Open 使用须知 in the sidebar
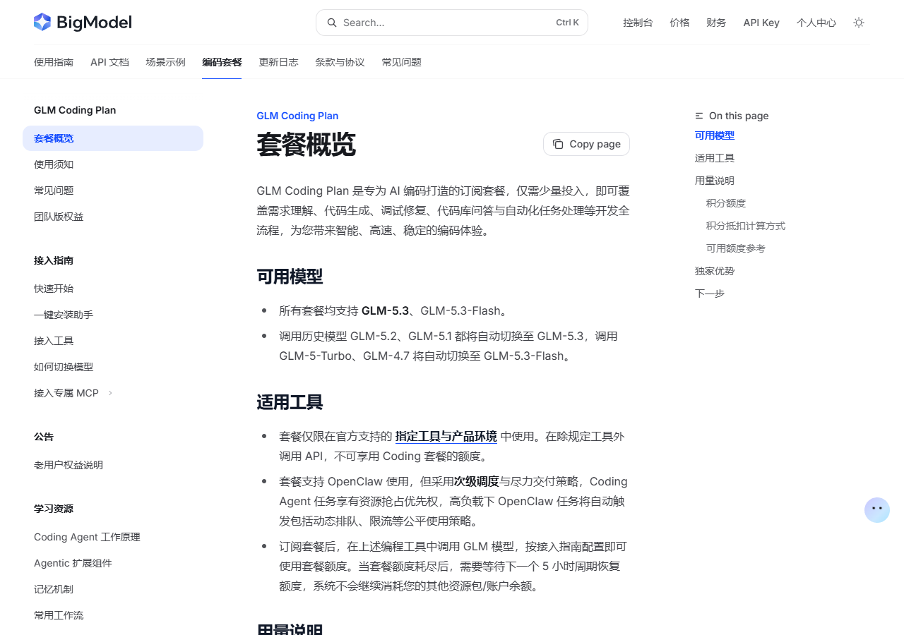Image resolution: width=904 pixels, height=635 pixels. point(113,164)
